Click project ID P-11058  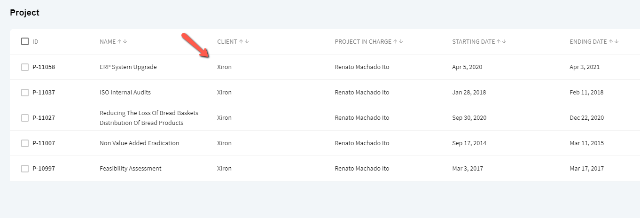pyautogui.click(x=44, y=67)
